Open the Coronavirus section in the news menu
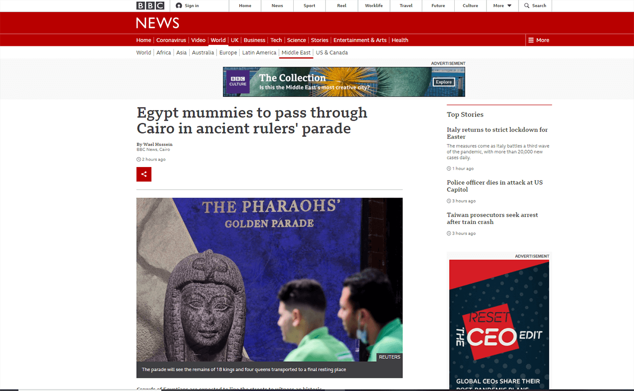Viewport: 634px width, 391px height. (x=171, y=40)
